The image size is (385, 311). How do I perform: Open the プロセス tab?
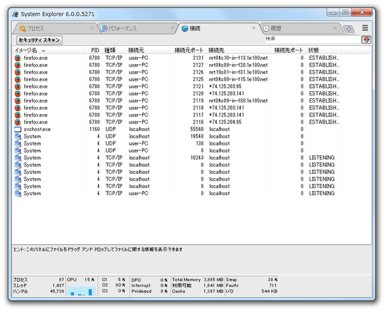pyautogui.click(x=55, y=28)
